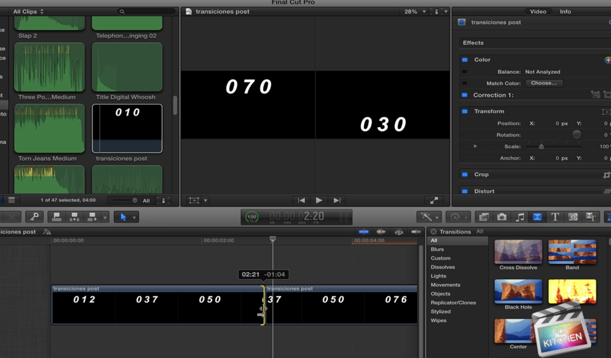Open the Retime menu dropdown

coord(458,217)
